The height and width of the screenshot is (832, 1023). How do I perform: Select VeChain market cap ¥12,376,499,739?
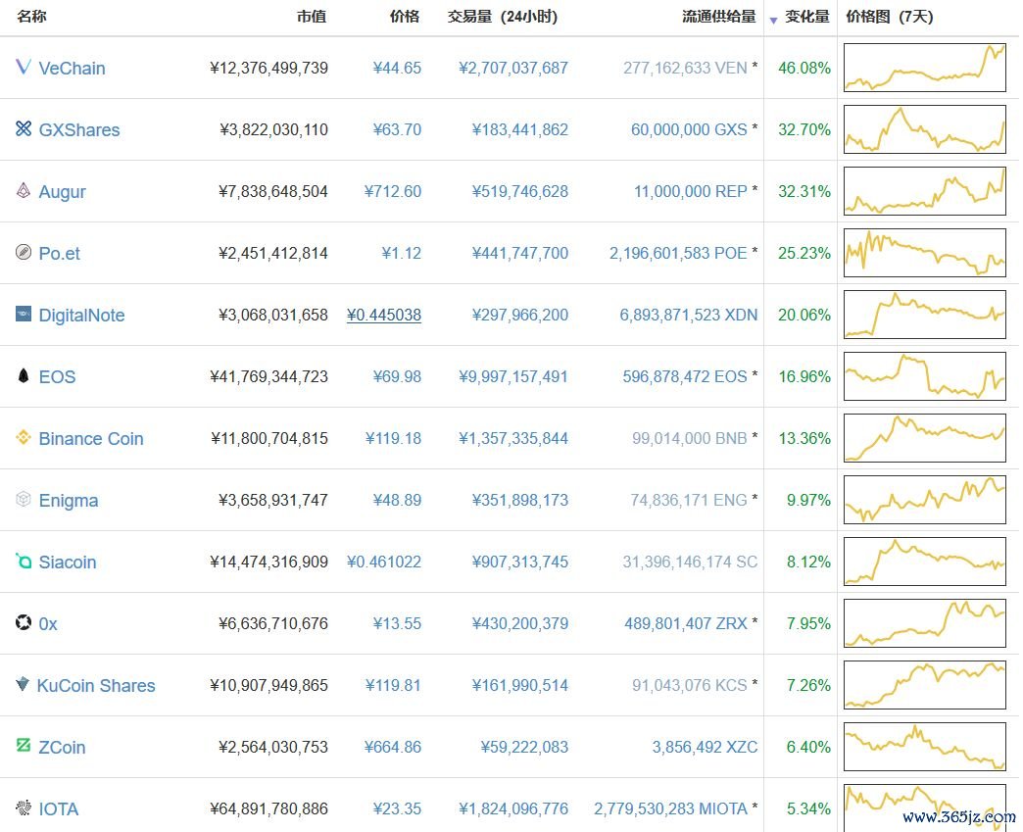(268, 68)
